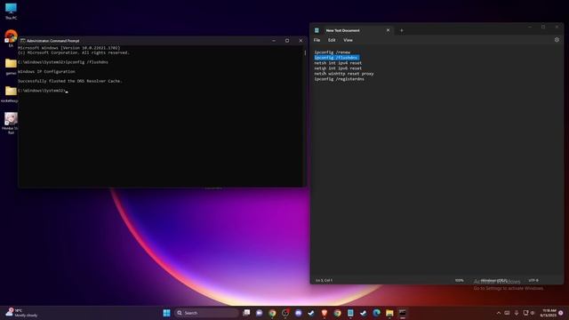Viewport: 569px width, 320px height.
Task: Select the EA desktop shortcut
Action: (11, 38)
